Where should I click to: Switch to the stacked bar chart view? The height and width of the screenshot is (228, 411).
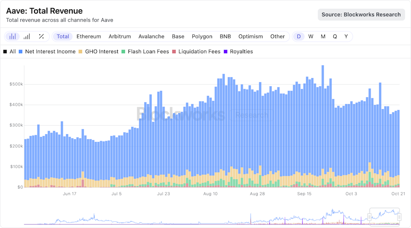click(13, 36)
